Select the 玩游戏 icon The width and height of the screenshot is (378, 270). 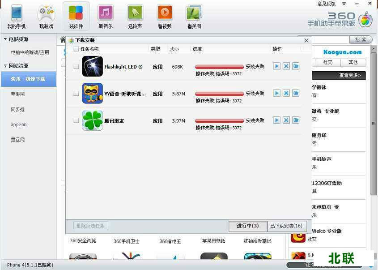point(46,16)
